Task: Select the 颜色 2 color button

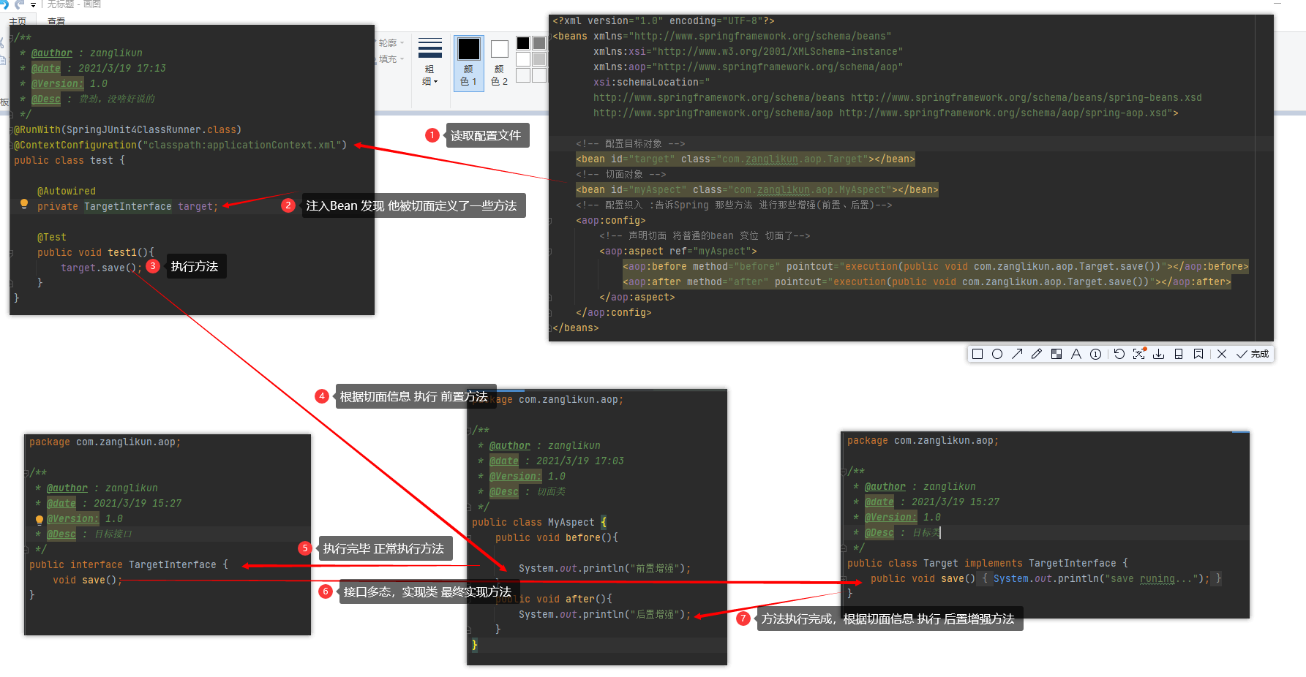Action: coord(499,63)
